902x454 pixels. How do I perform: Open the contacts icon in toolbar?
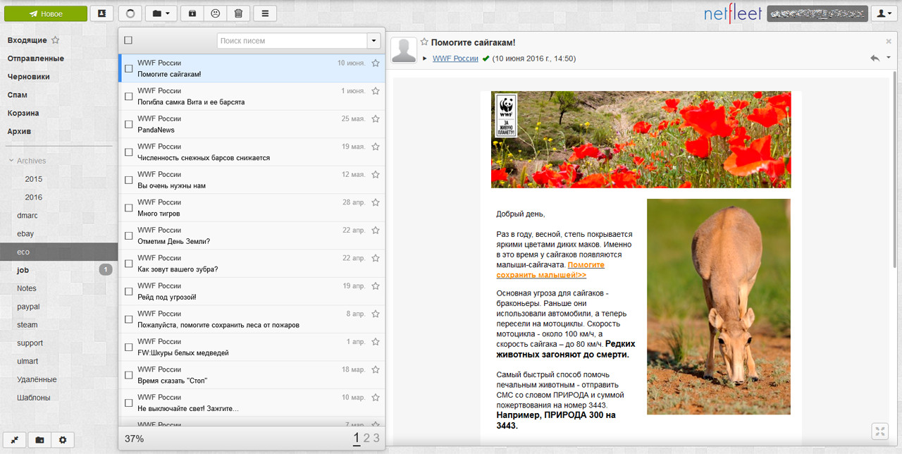pyautogui.click(x=101, y=13)
